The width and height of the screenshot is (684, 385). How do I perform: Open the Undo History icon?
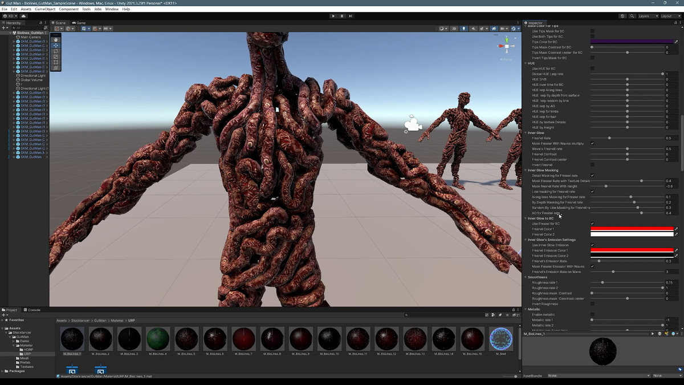622,16
